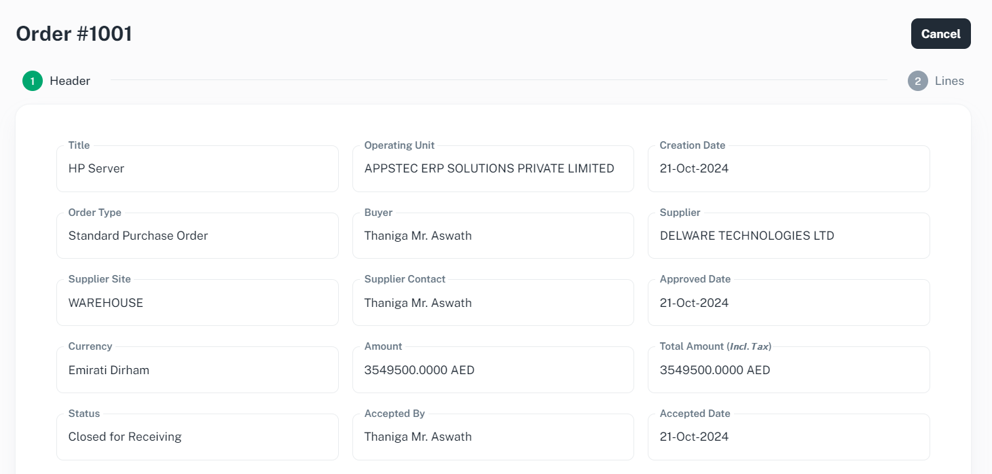Viewport: 992px width, 474px height.
Task: Click the Amount field
Action: tap(492, 370)
